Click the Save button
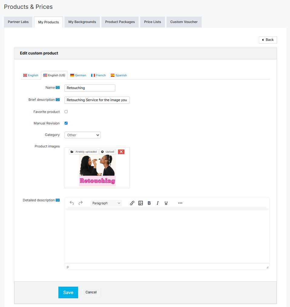290x307 pixels. point(68,292)
